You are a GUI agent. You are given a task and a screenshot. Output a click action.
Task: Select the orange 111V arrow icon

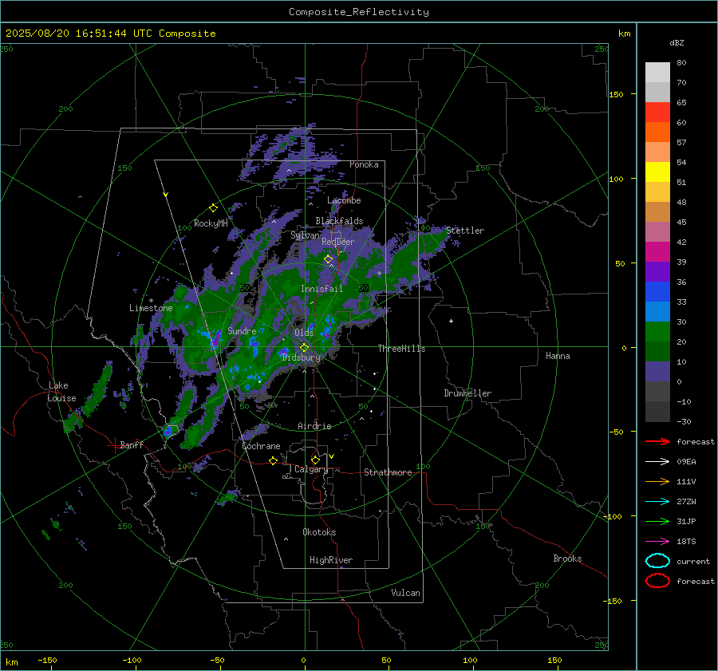[x=657, y=481]
